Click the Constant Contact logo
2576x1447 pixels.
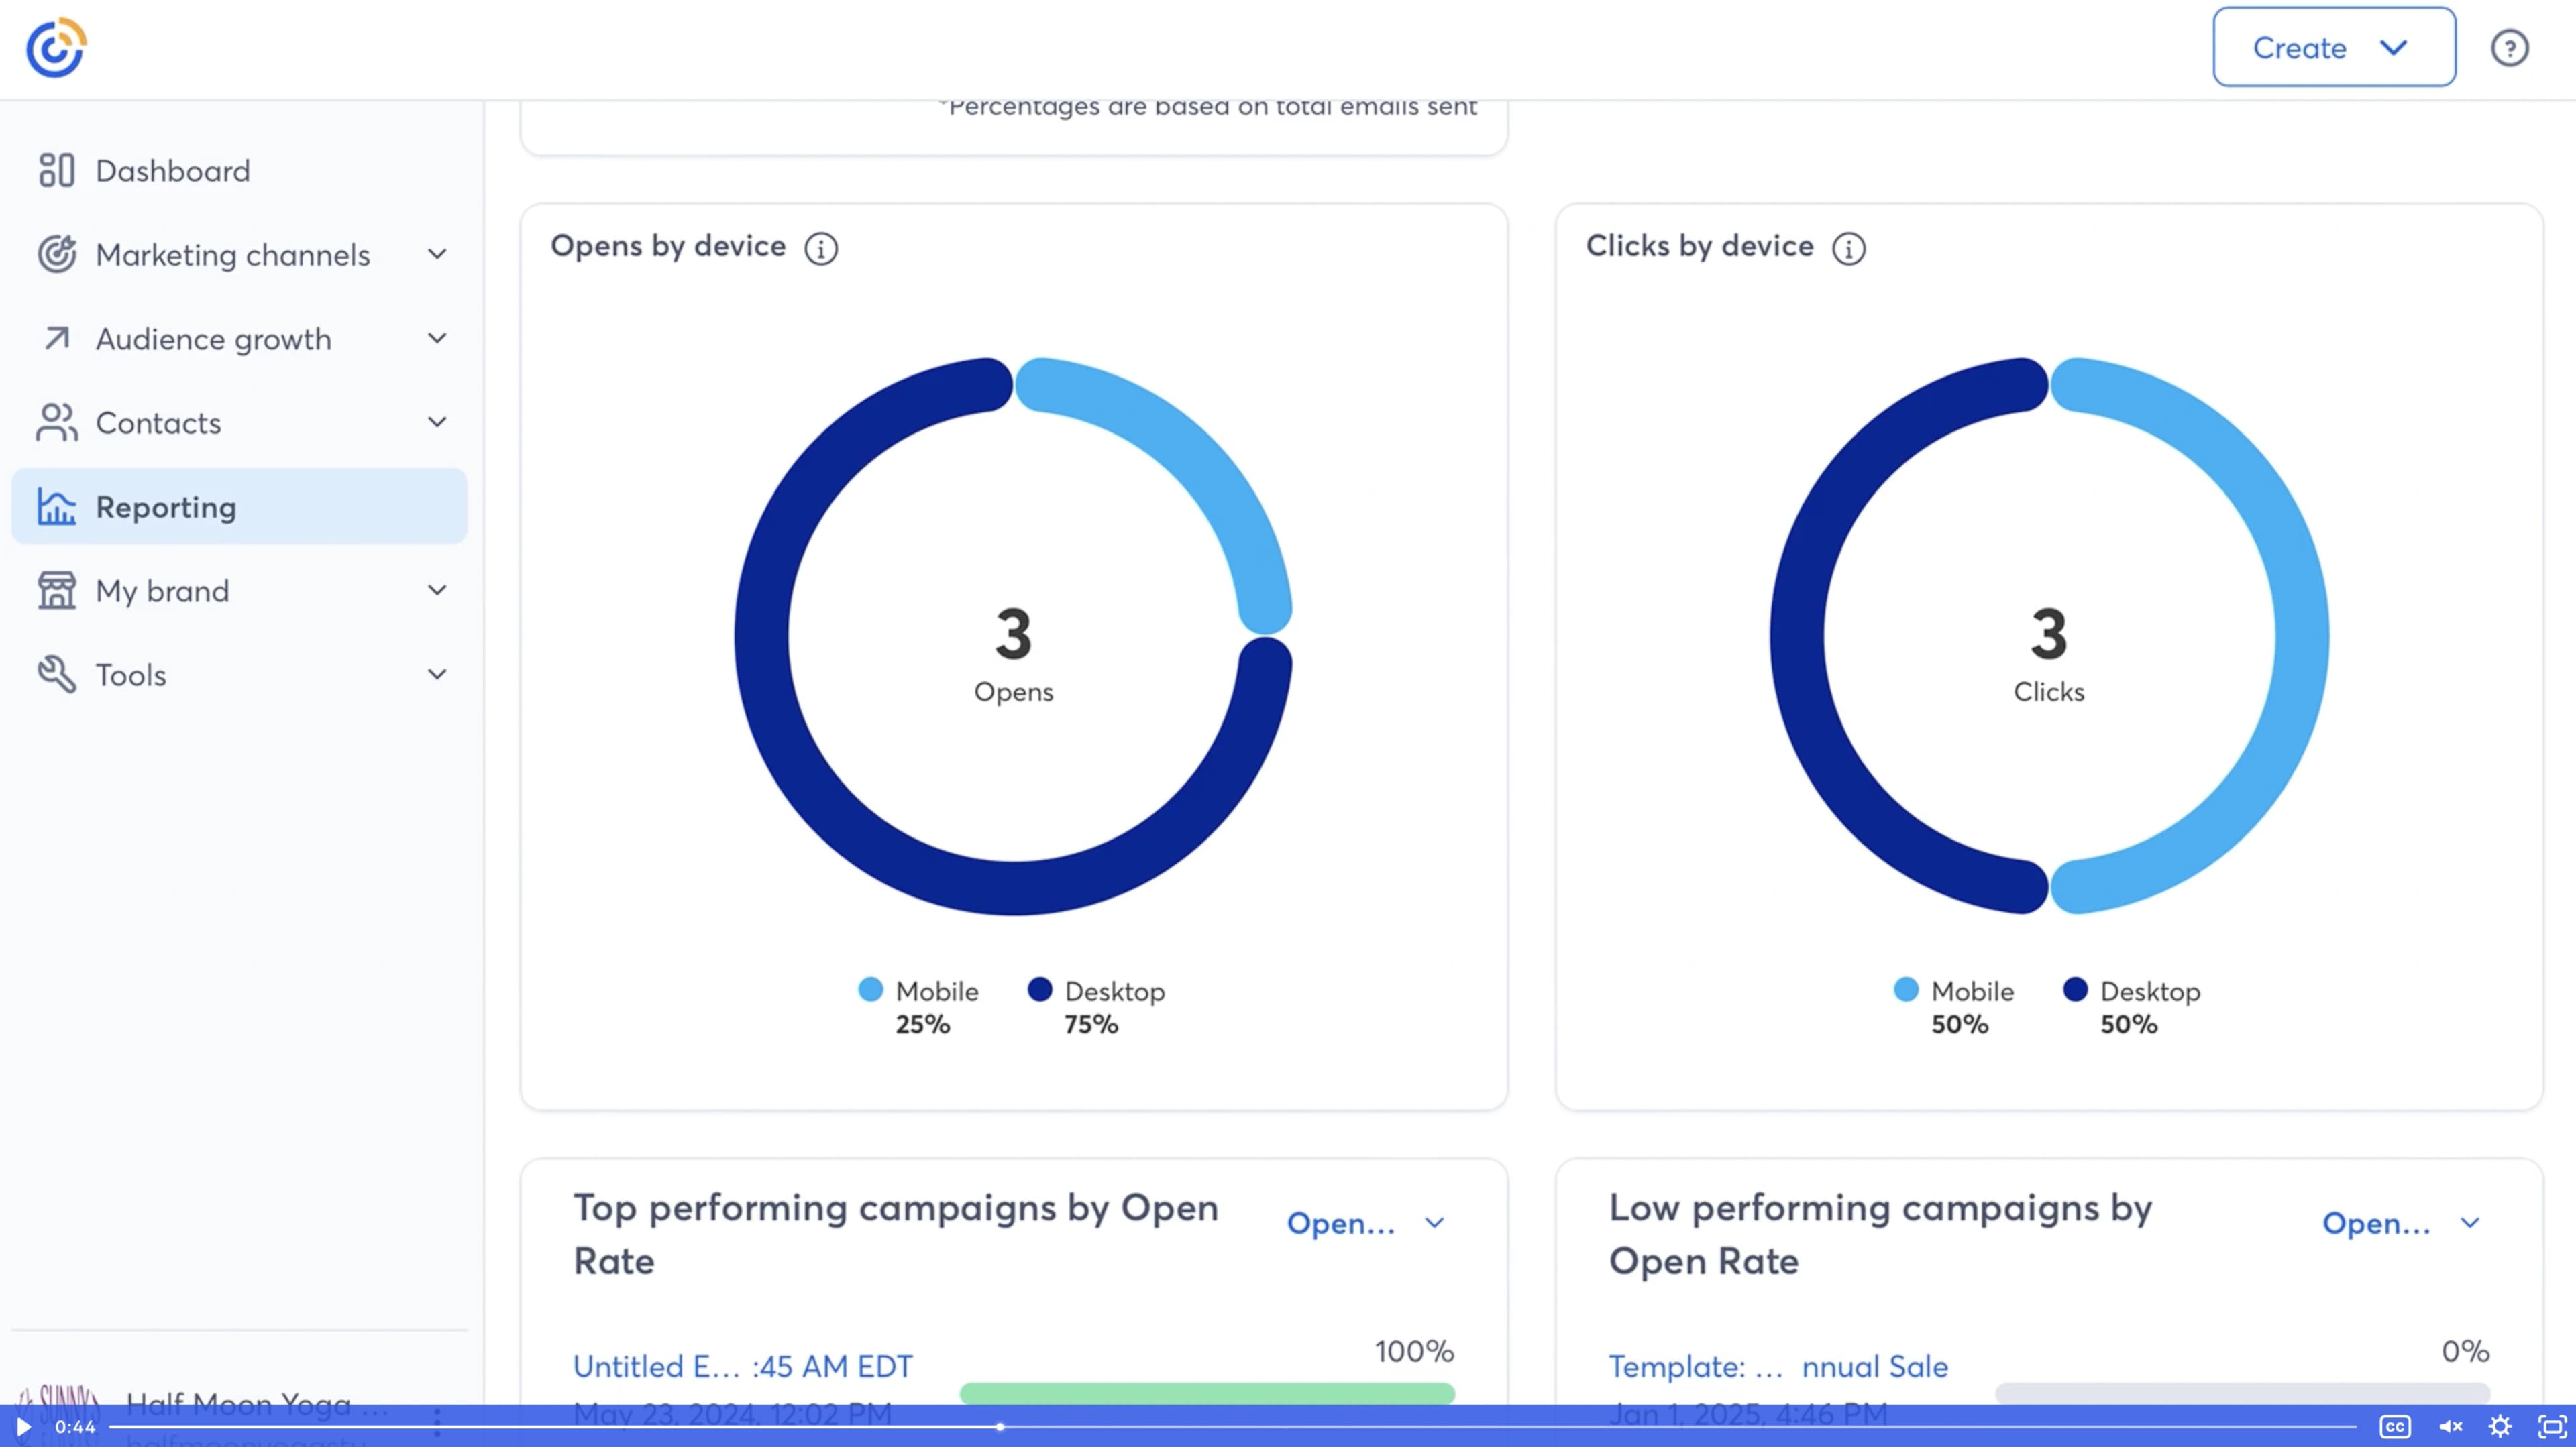point(56,47)
